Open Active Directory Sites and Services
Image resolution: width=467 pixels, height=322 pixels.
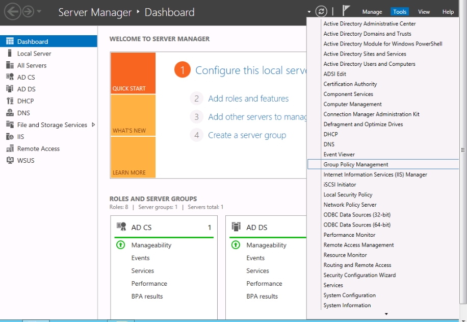click(365, 54)
